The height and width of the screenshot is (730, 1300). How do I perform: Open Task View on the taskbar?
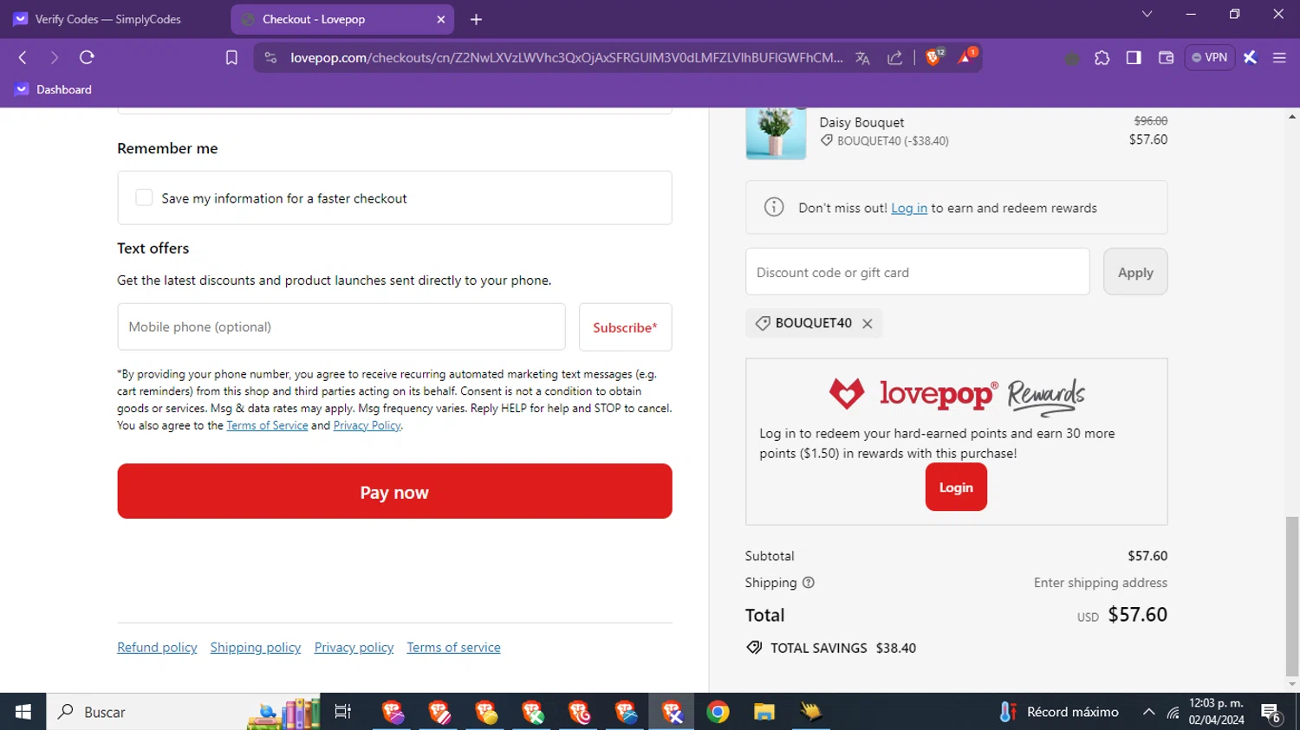(x=343, y=712)
